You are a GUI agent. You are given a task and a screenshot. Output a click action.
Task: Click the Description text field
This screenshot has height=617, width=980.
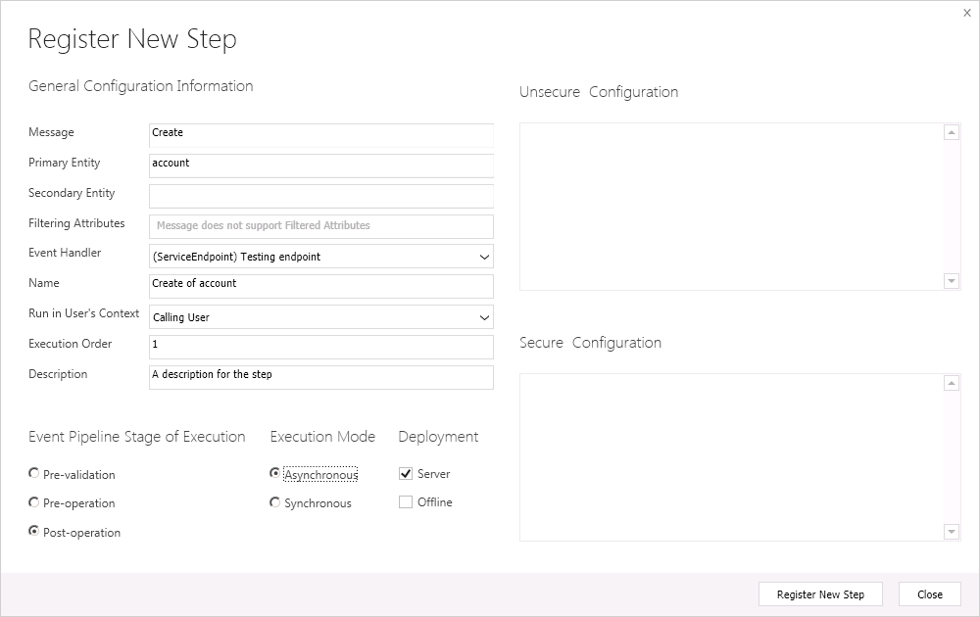click(320, 376)
